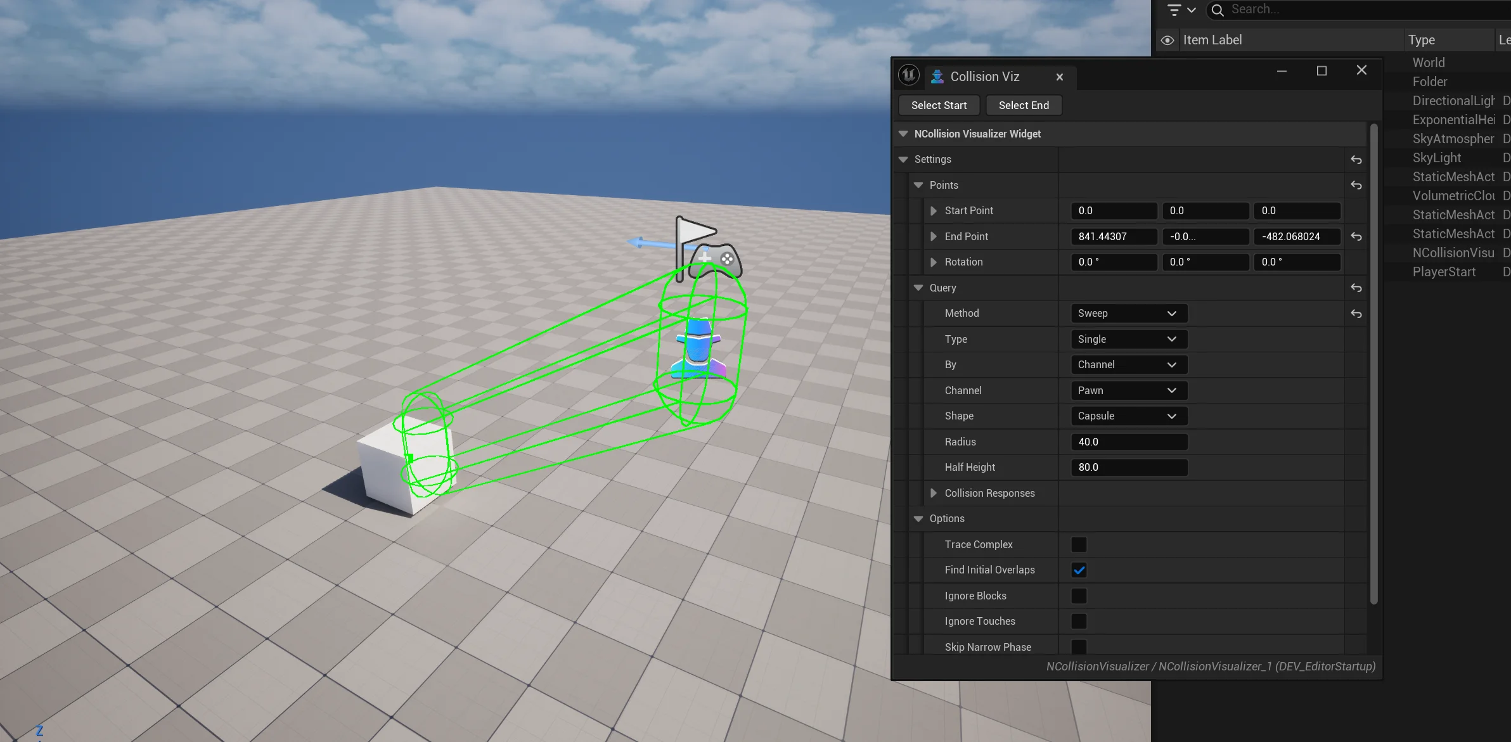This screenshot has width=1511, height=742.
Task: Reset Settings using the revert icon
Action: click(1357, 160)
